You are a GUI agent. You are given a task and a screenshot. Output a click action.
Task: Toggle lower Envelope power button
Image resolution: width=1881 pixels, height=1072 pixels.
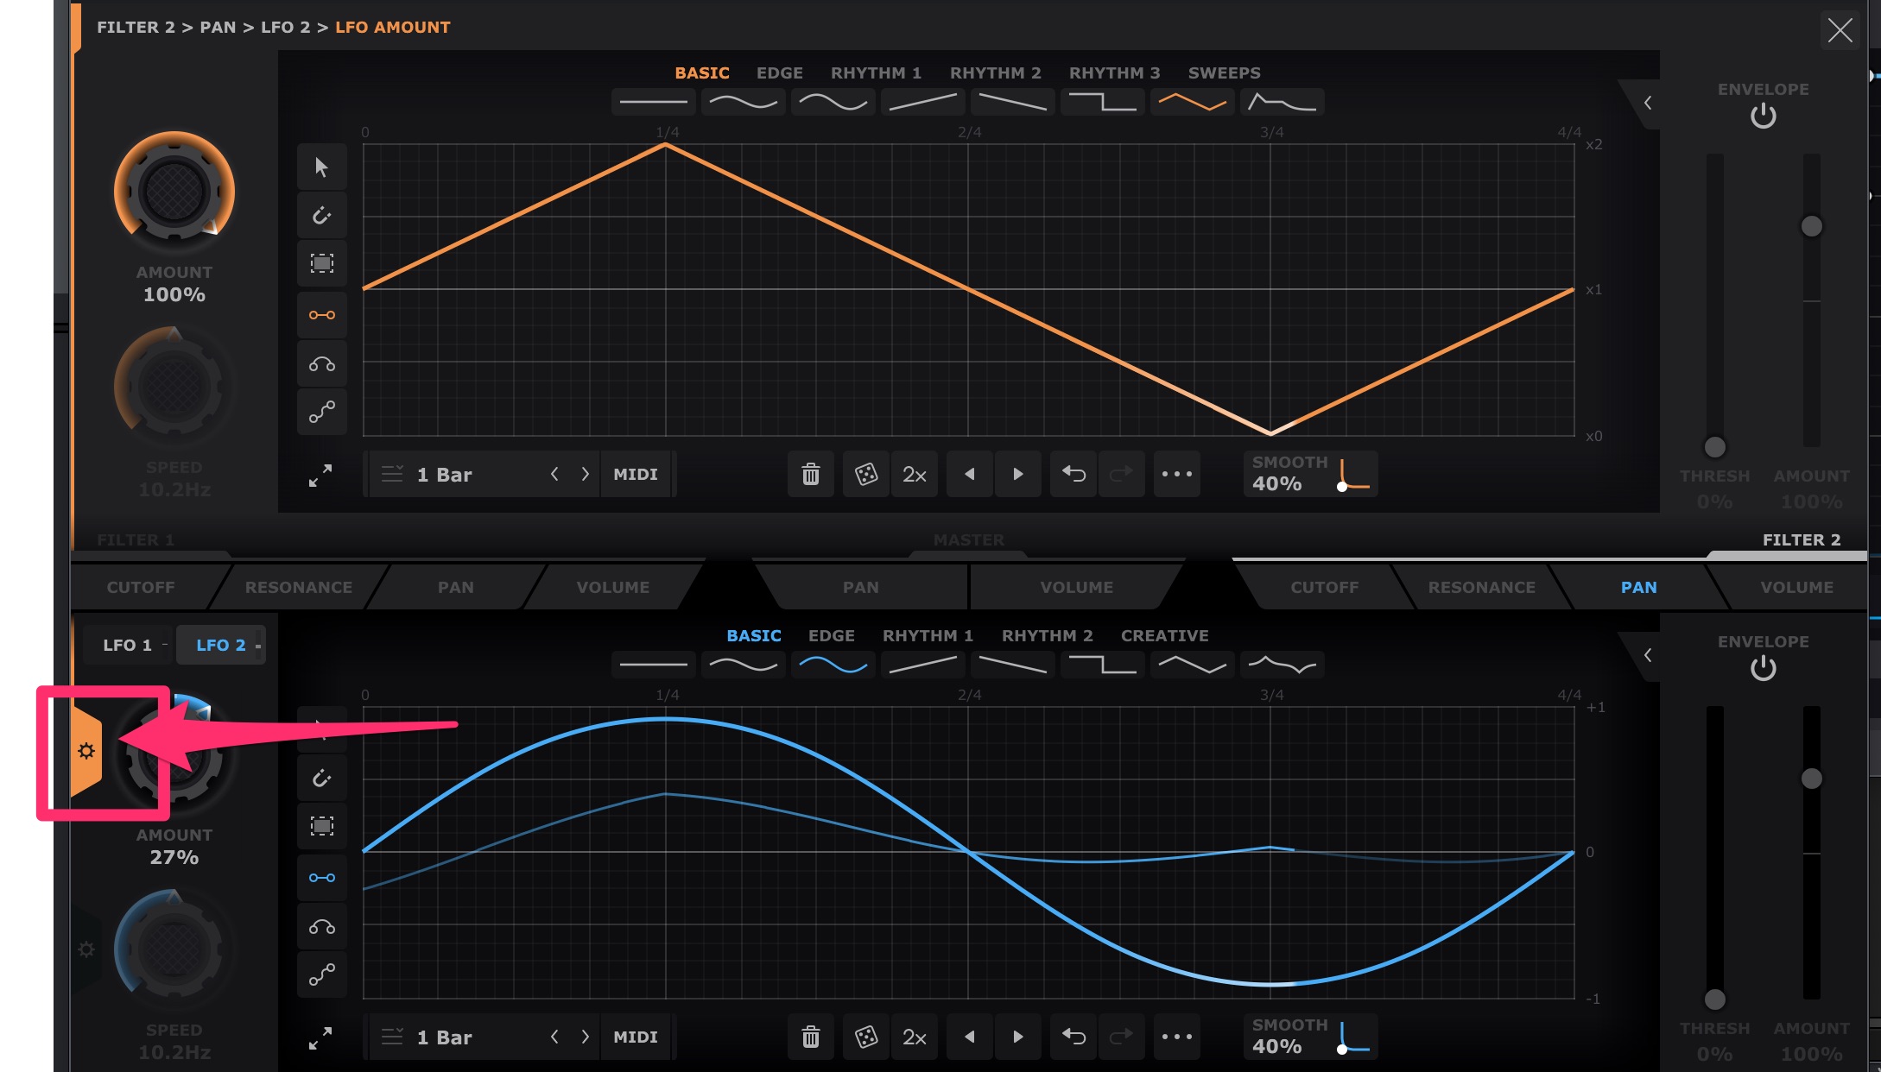click(1763, 668)
